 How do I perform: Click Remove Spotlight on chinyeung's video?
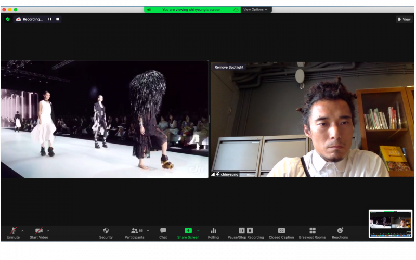click(229, 67)
